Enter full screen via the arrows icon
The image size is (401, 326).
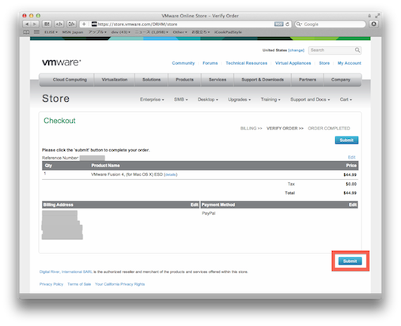click(x=377, y=16)
